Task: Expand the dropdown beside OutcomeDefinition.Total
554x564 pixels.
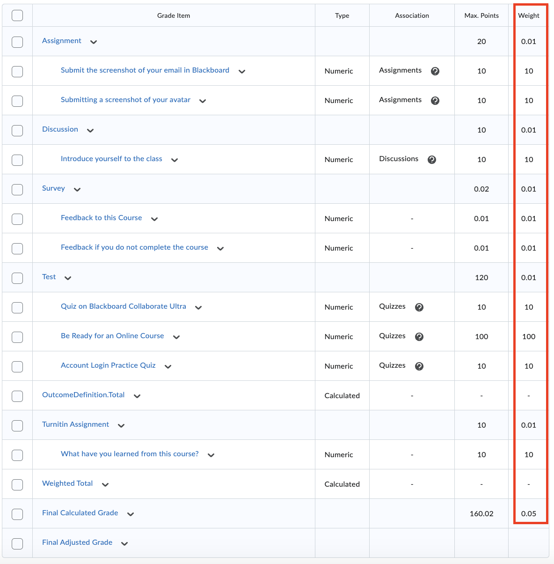Action: pos(137,396)
